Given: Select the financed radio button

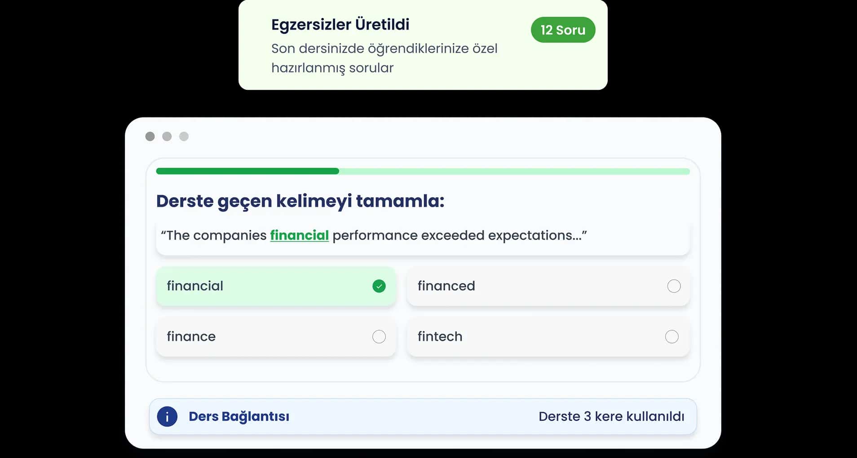Looking at the screenshot, I should click(674, 286).
